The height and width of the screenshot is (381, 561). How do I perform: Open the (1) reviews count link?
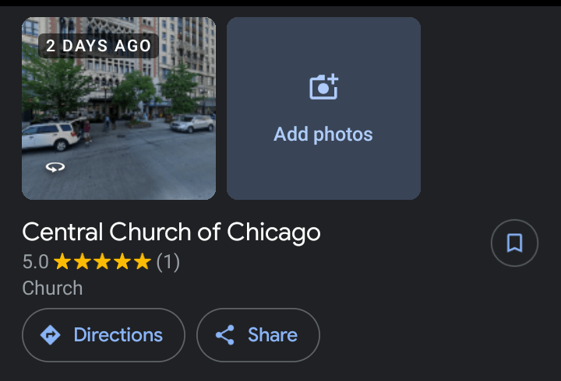coord(168,262)
